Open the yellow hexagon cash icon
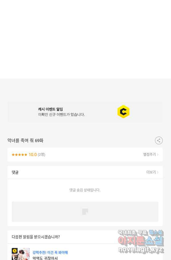Viewport: 171px width, 260px height. (x=124, y=112)
